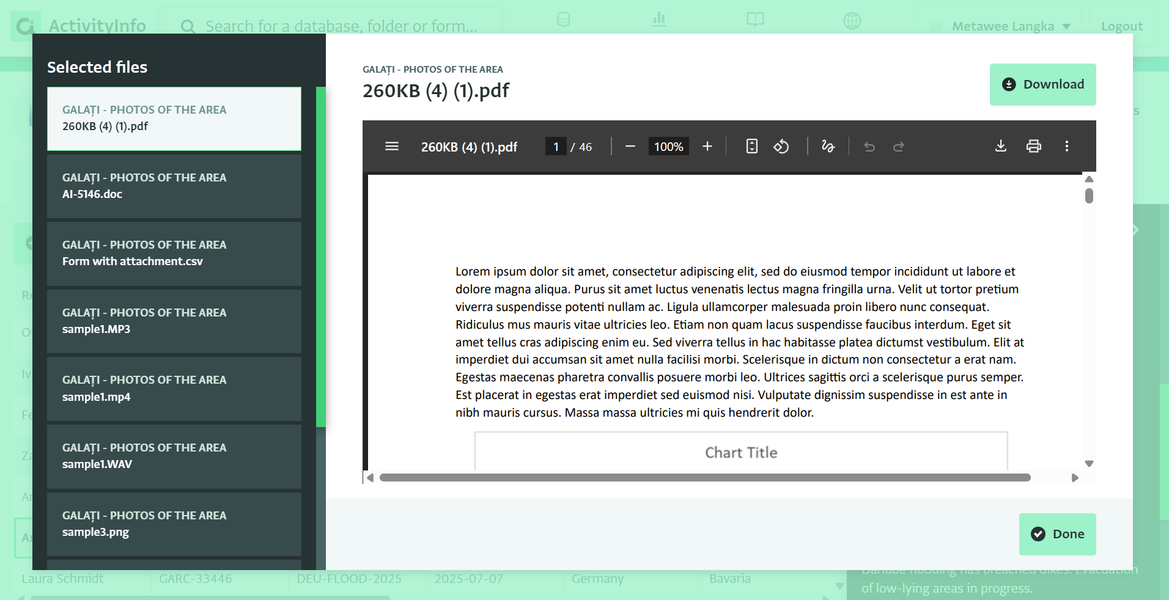This screenshot has width=1169, height=600.
Task: Click the green Download button
Action: tap(1042, 84)
